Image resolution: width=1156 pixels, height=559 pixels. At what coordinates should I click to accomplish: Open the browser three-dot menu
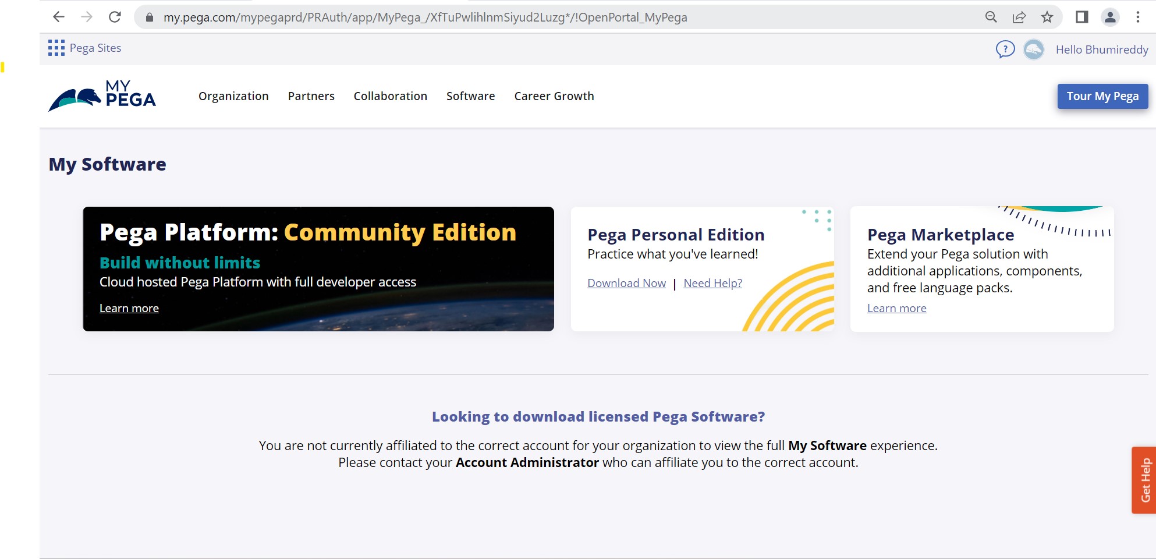[x=1138, y=17]
